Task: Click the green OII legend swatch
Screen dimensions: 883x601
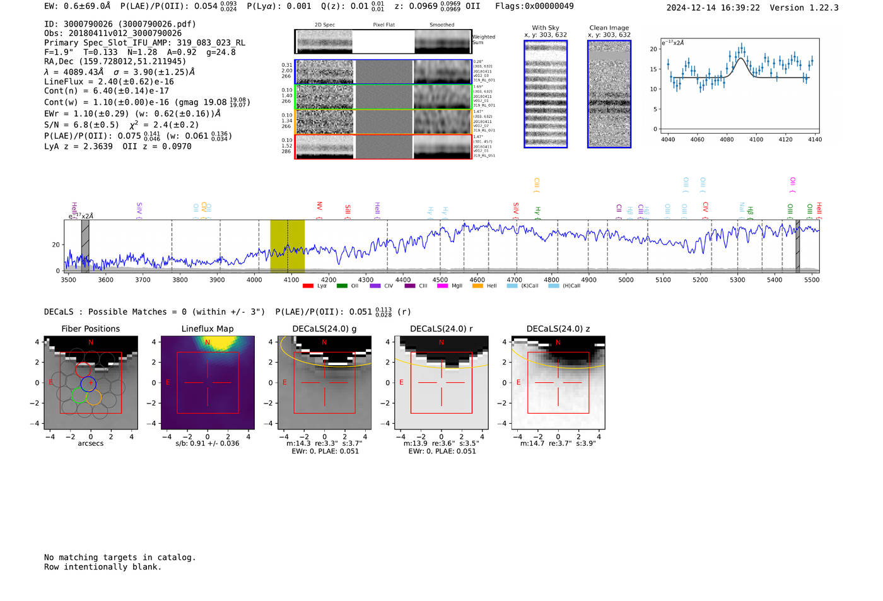Action: [342, 286]
